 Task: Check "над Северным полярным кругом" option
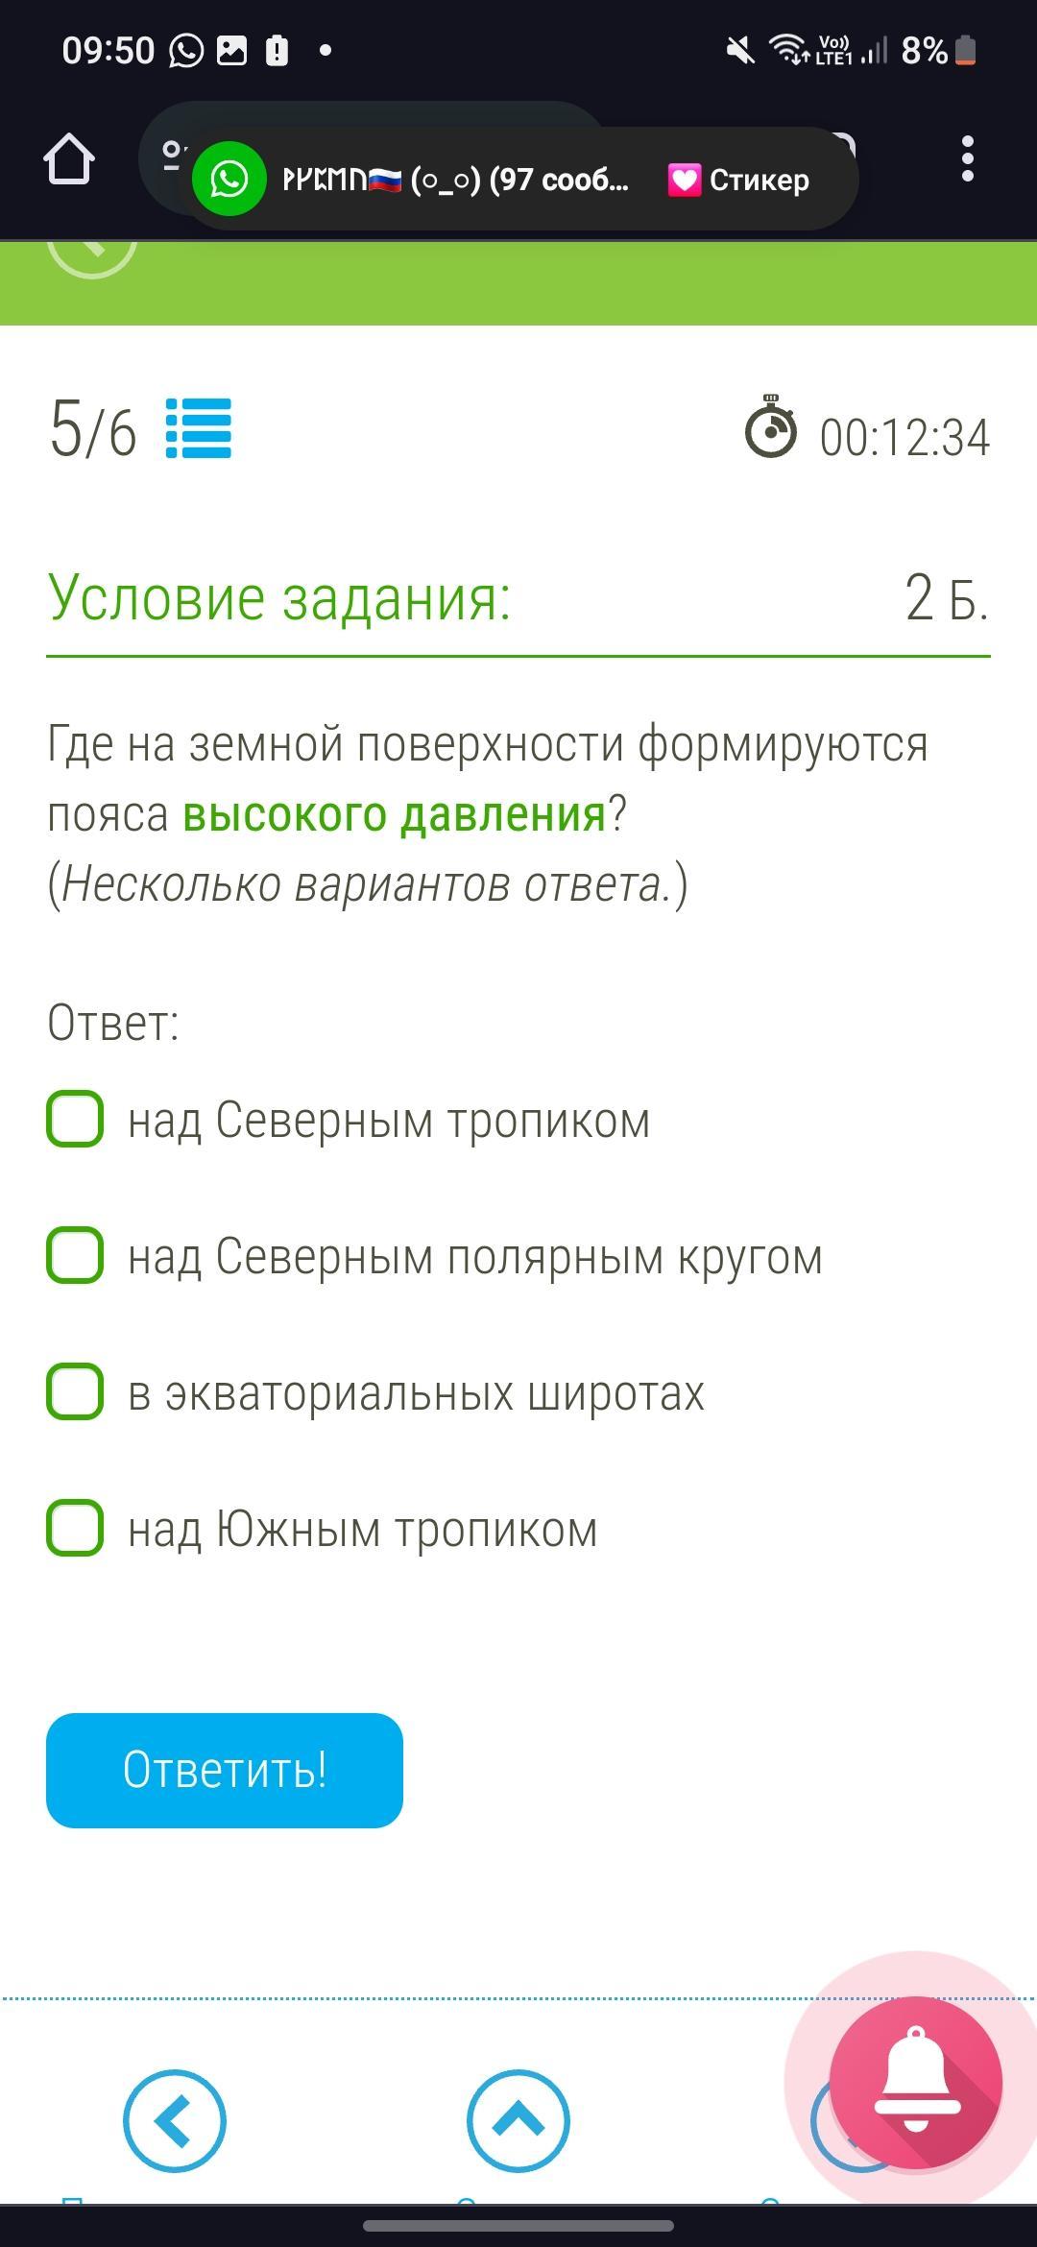[x=75, y=1255]
